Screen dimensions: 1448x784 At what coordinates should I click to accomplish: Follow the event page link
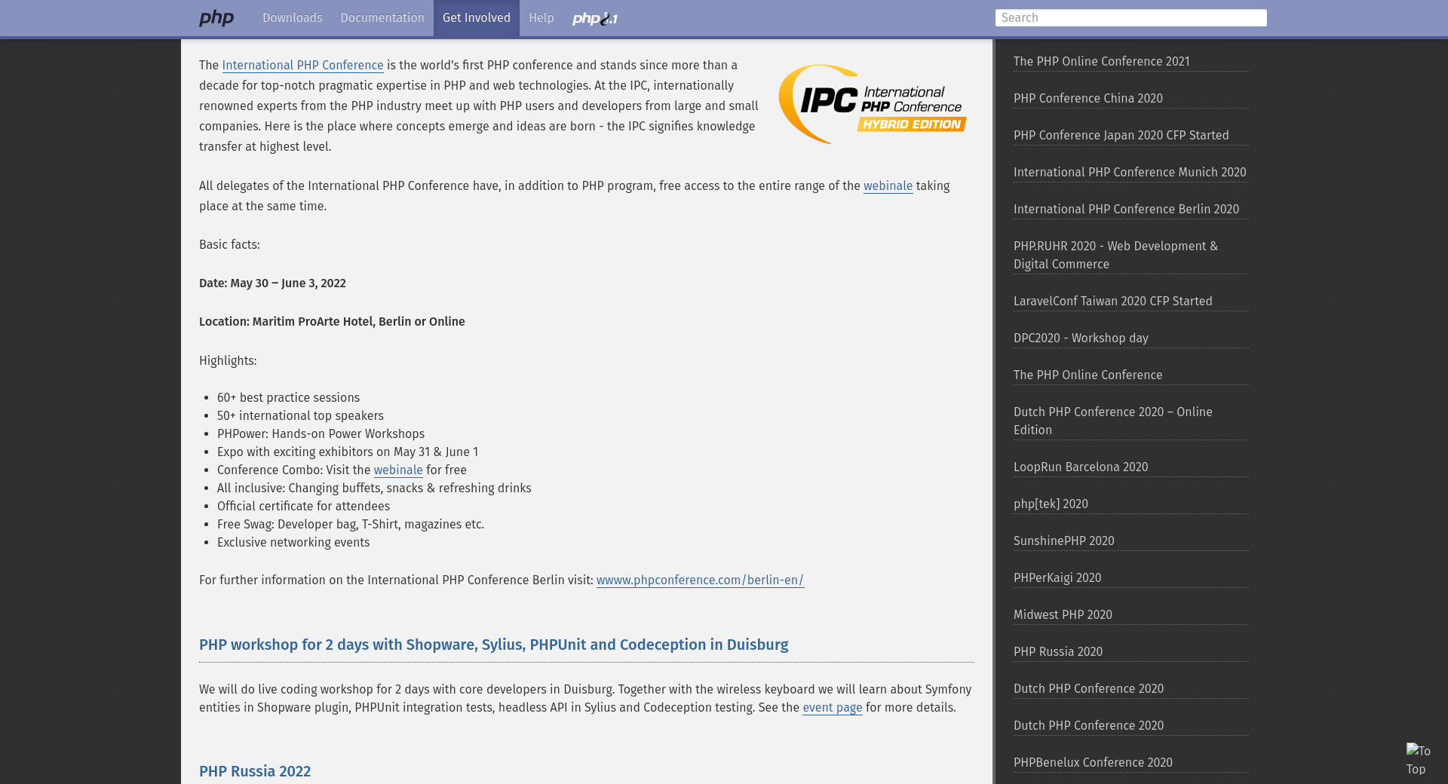coord(832,708)
